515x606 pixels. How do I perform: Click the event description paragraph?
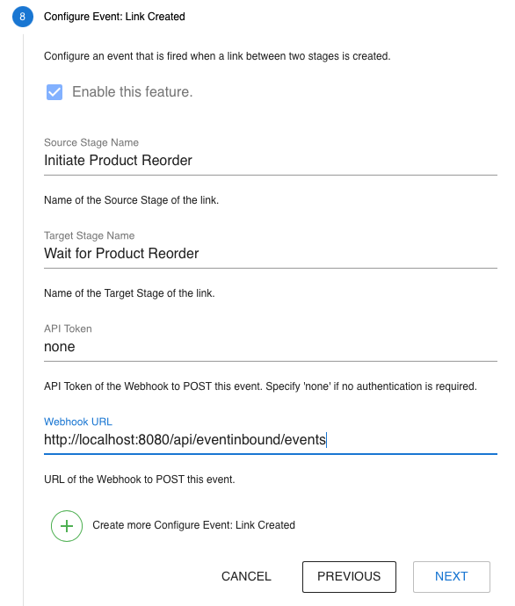click(x=217, y=56)
